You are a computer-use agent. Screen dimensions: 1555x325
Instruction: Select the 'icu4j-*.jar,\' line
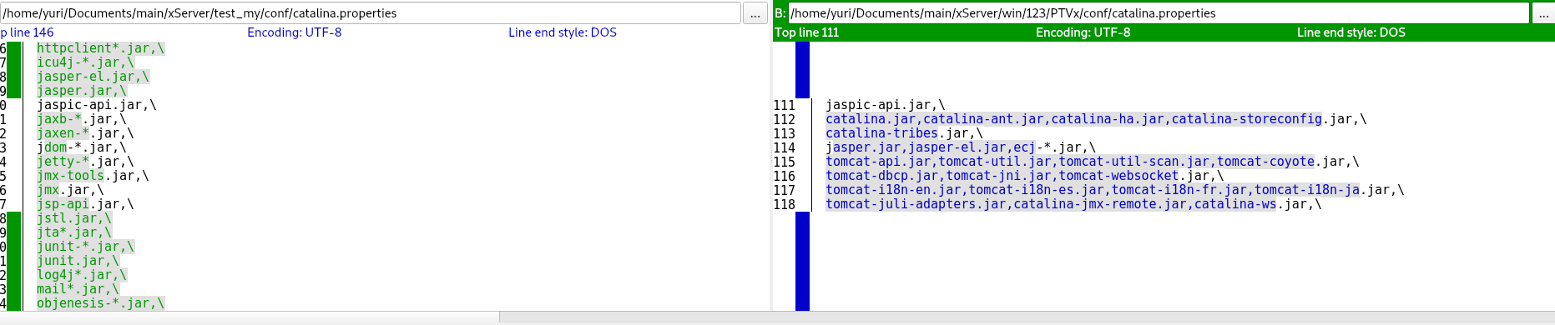85,62
